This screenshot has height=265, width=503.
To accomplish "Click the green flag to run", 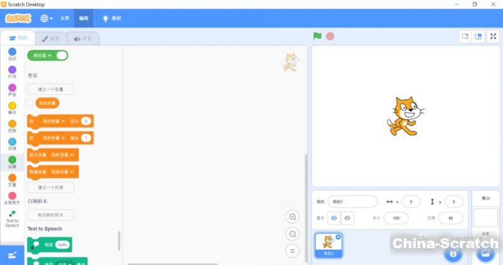I will pos(318,36).
